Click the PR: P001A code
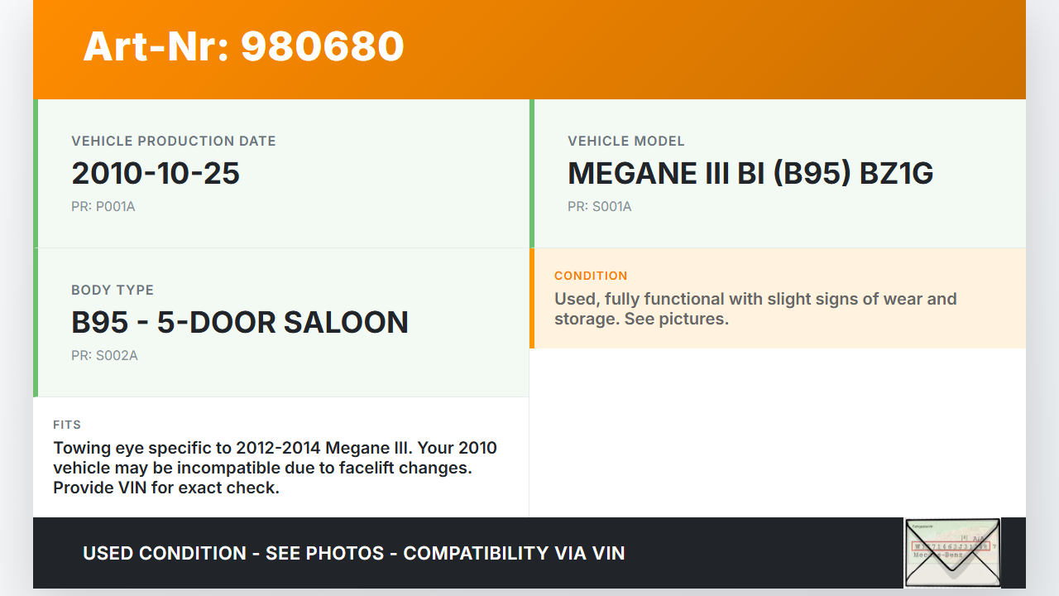The height and width of the screenshot is (596, 1059). coord(103,207)
